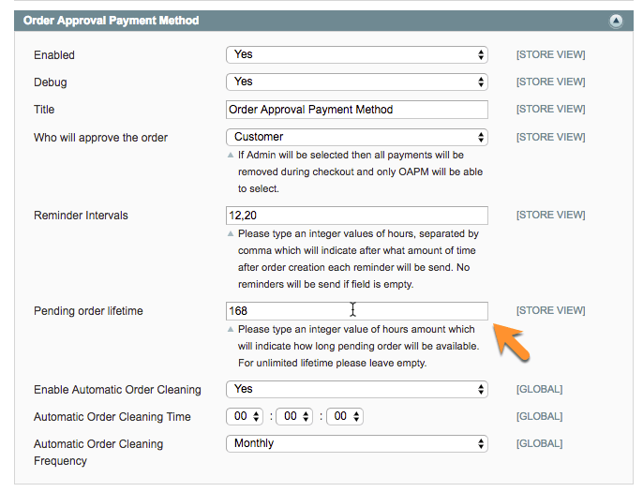
Task: Open Automatic Order Cleaning Frequency dropdown
Action: (x=356, y=444)
